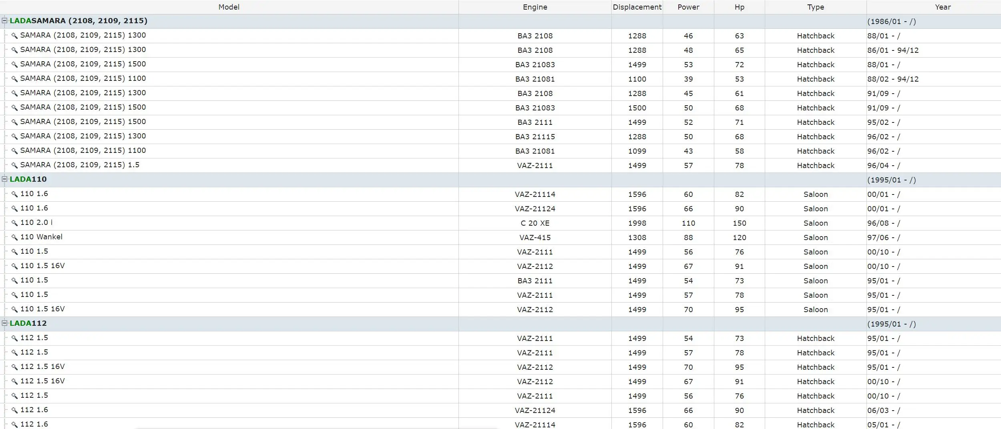Click the magnifier for SAMARA 1100 with 58 hp
The image size is (1001, 429).
coord(14,151)
